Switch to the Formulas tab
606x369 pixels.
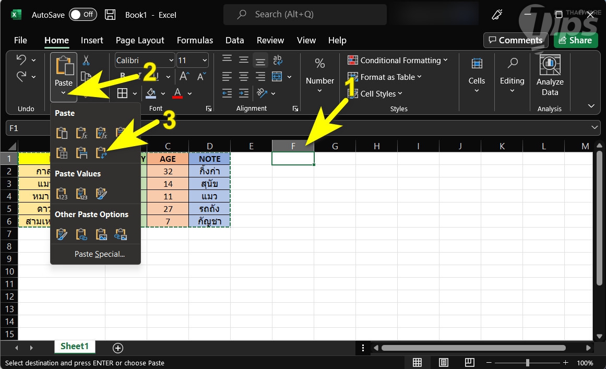195,40
